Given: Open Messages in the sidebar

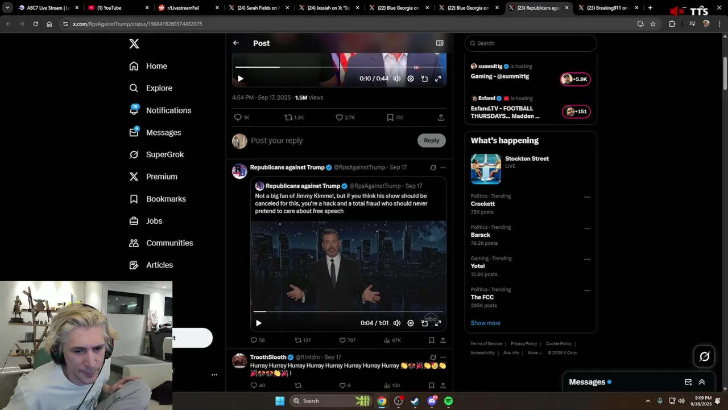Looking at the screenshot, I should pos(155,133).
